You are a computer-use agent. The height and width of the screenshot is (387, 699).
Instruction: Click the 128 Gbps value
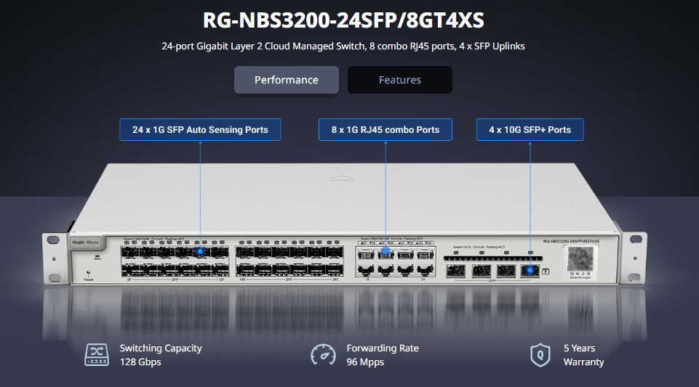pos(140,362)
